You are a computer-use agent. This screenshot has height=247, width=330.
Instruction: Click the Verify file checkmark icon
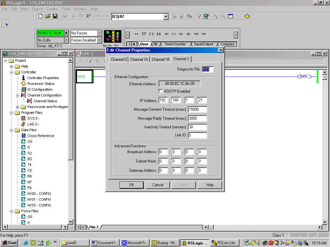point(199,16)
